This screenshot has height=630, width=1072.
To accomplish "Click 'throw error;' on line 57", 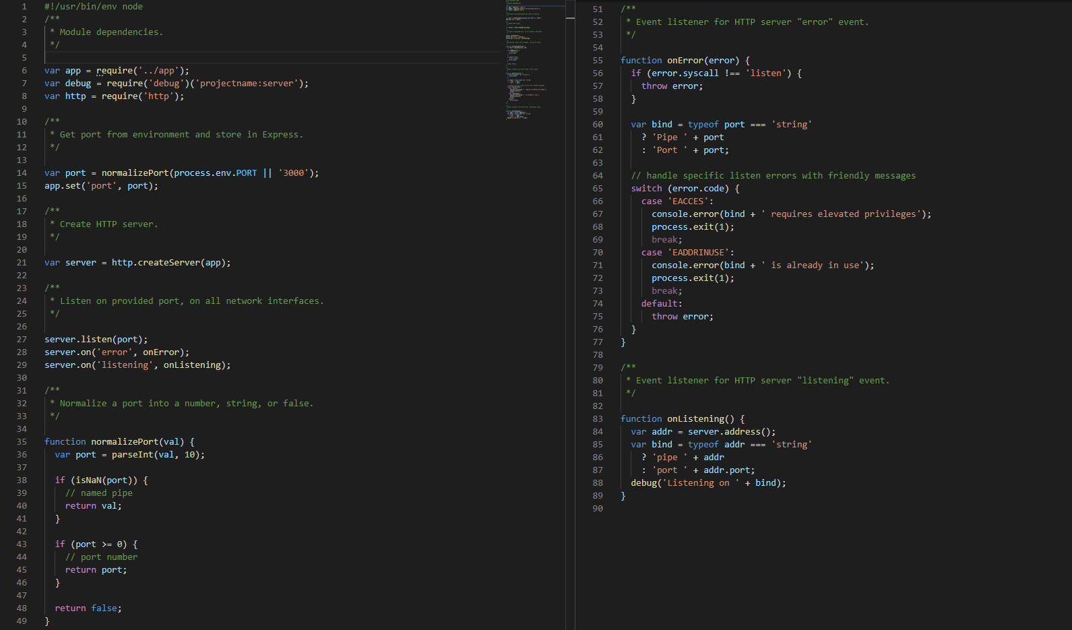I will [x=672, y=86].
